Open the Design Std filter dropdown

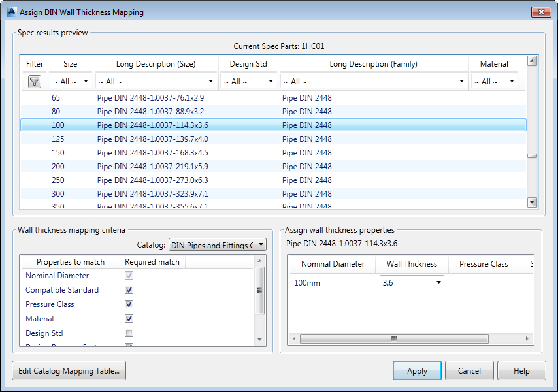(x=271, y=81)
